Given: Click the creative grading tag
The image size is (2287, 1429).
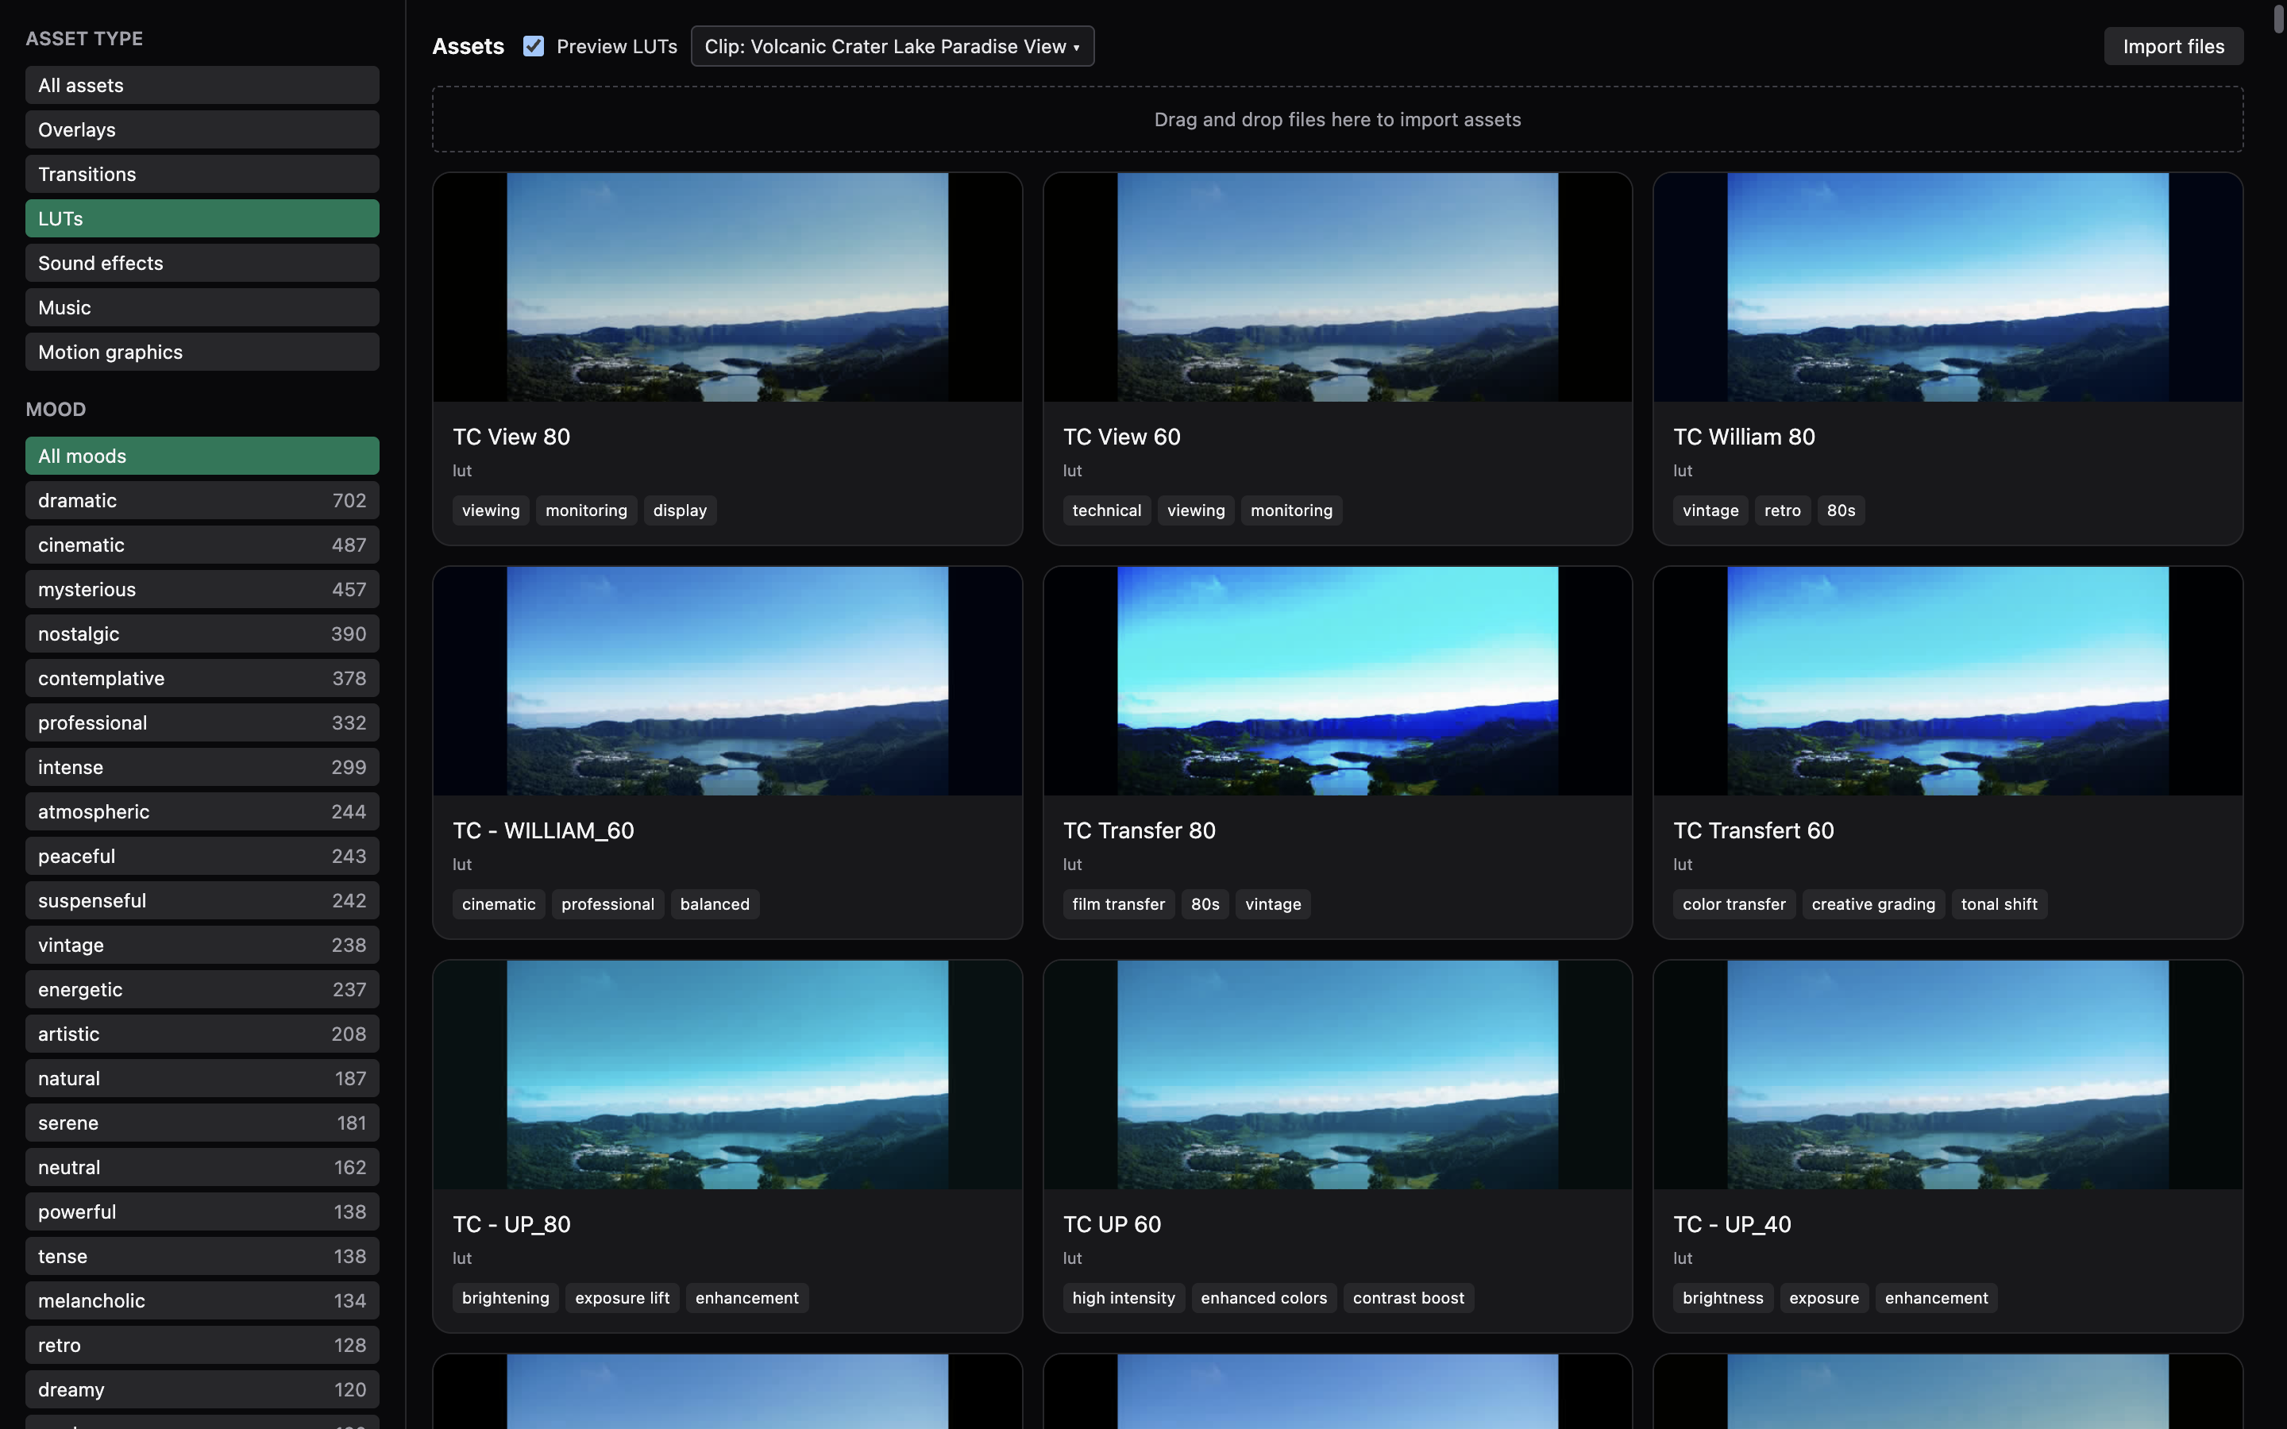Looking at the screenshot, I should pos(1872,904).
